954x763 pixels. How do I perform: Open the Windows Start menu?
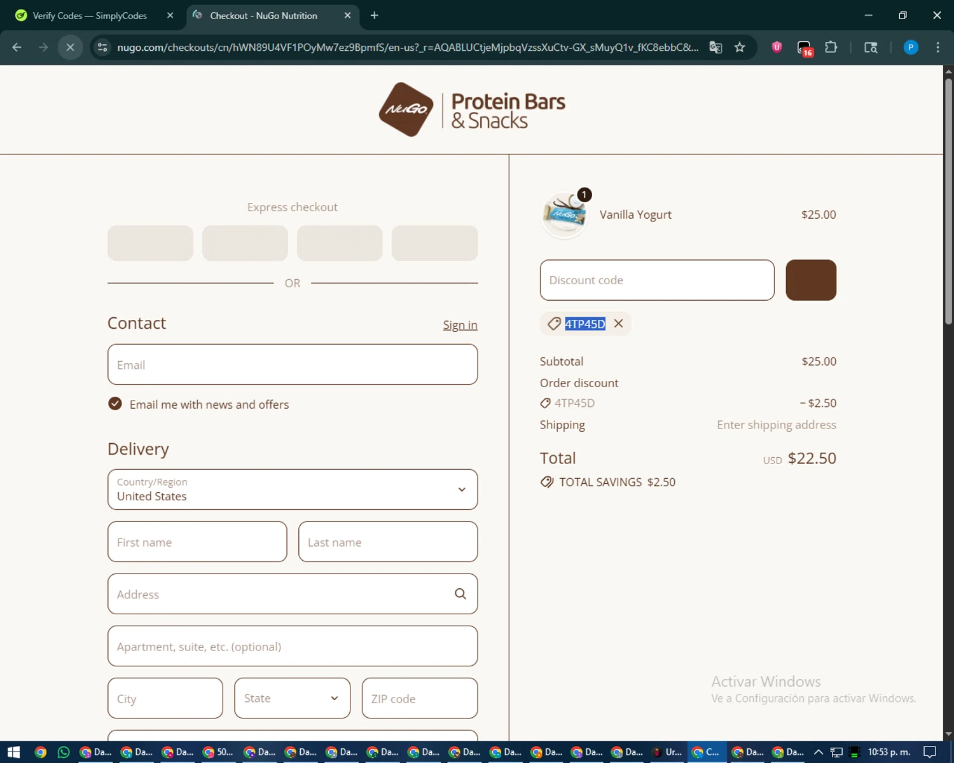point(14,752)
